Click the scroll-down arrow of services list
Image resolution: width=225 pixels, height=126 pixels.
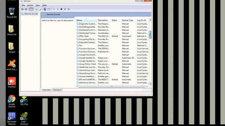coord(150,84)
